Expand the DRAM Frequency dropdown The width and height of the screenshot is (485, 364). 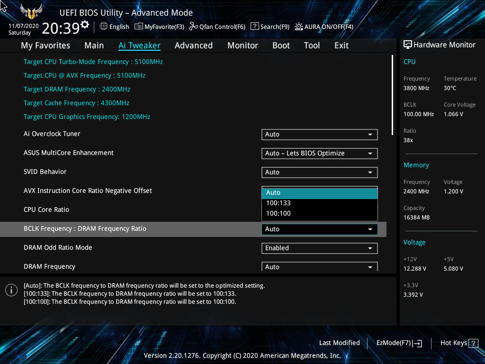click(x=320, y=266)
